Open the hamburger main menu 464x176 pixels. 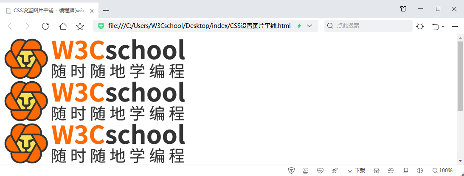coord(455,26)
